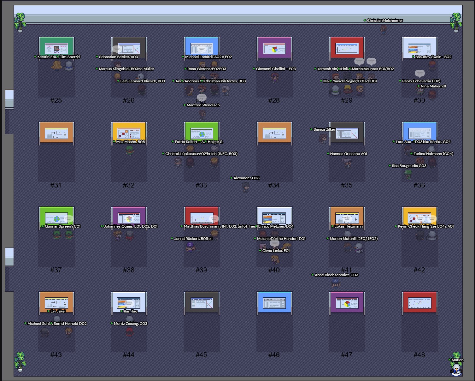Select Bianca Zilker's avatar beside booth #35
Viewport: 475px width, 381px height.
coord(323,138)
